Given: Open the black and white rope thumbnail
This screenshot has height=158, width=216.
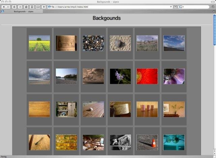Looking at the screenshot, I should click(120, 143).
